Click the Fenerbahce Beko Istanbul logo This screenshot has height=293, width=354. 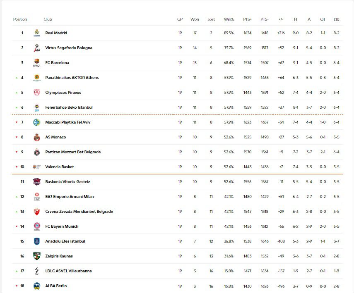[36, 107]
